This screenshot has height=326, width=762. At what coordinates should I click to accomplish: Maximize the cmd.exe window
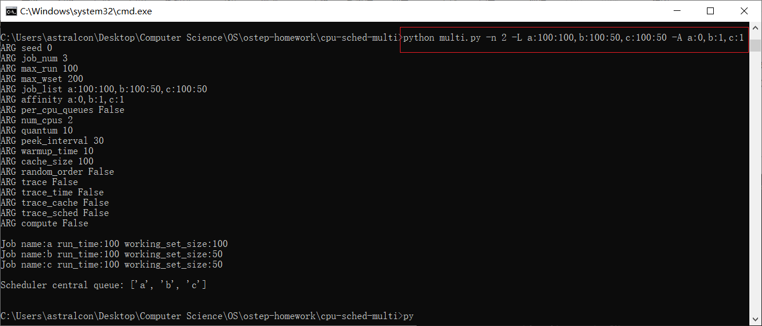click(710, 11)
